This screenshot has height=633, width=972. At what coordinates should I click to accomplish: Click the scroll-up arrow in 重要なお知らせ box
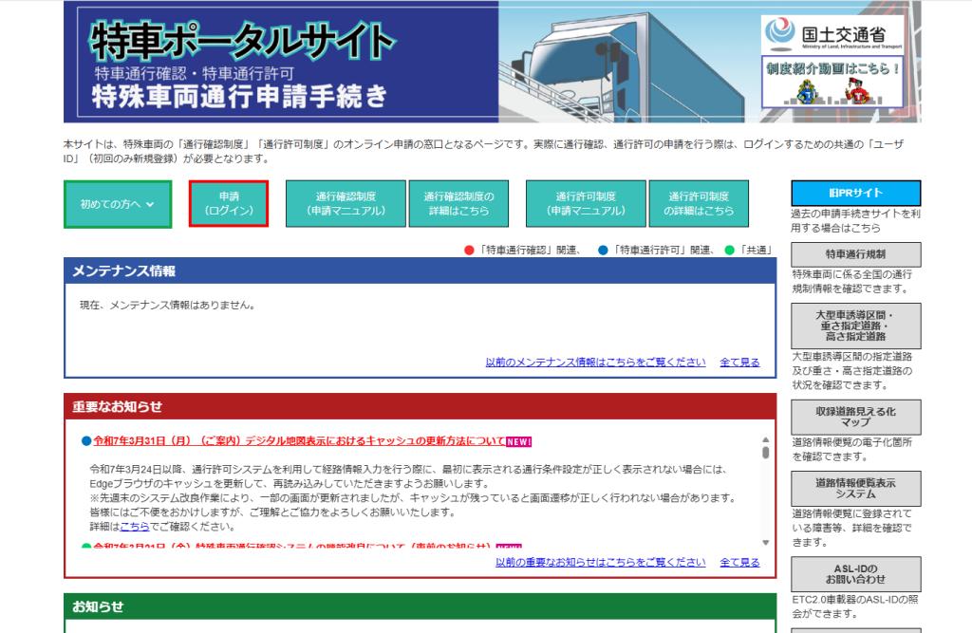pyautogui.click(x=765, y=440)
